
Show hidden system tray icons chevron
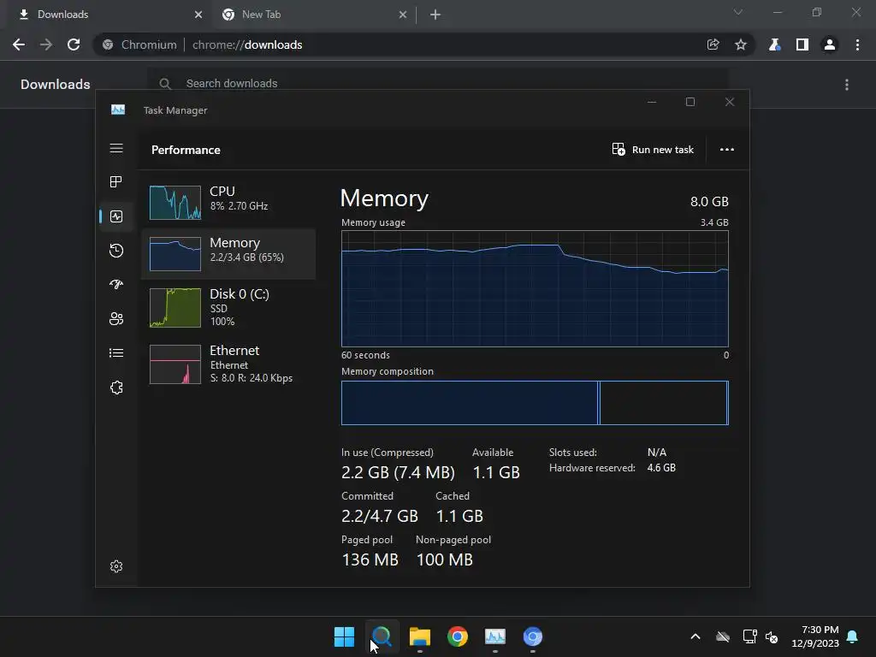tap(695, 636)
